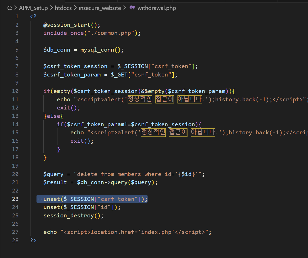The image size is (308, 258).
Task: Click 'mysql_conn()' function call
Action: [x=100, y=50]
